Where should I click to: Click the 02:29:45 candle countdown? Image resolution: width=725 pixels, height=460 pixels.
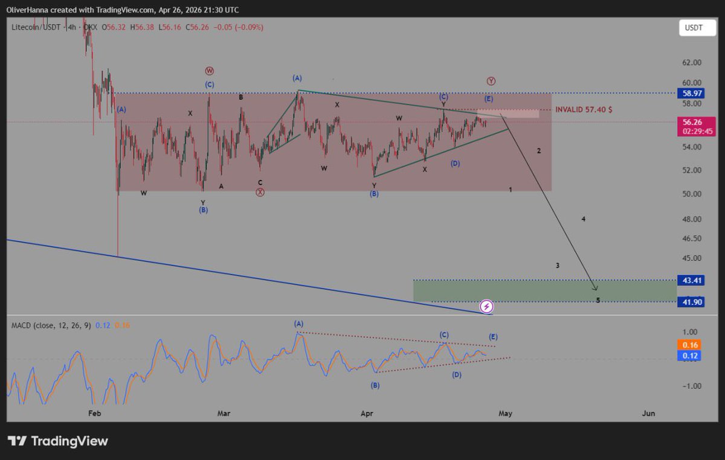[697, 130]
